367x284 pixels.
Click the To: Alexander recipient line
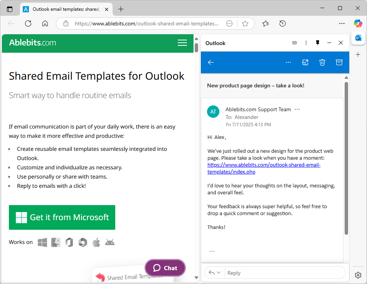[242, 117]
